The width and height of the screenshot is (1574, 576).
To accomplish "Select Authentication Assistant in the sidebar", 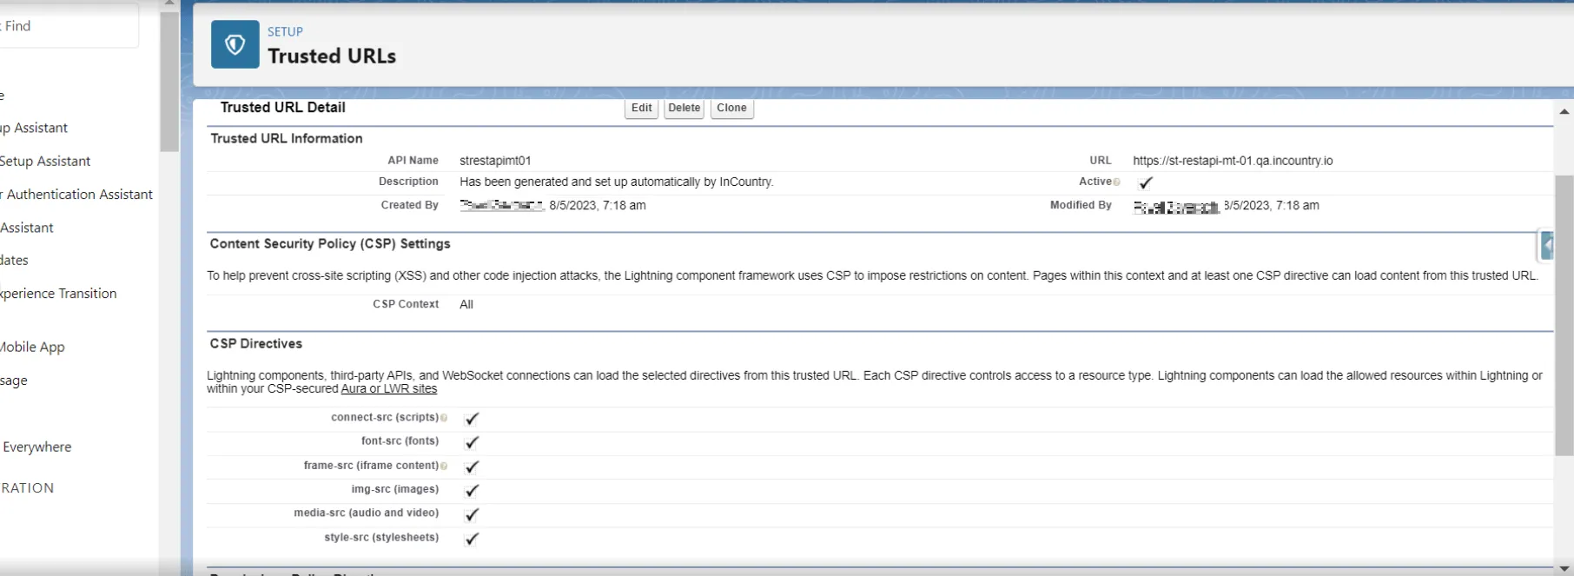I will click(79, 195).
